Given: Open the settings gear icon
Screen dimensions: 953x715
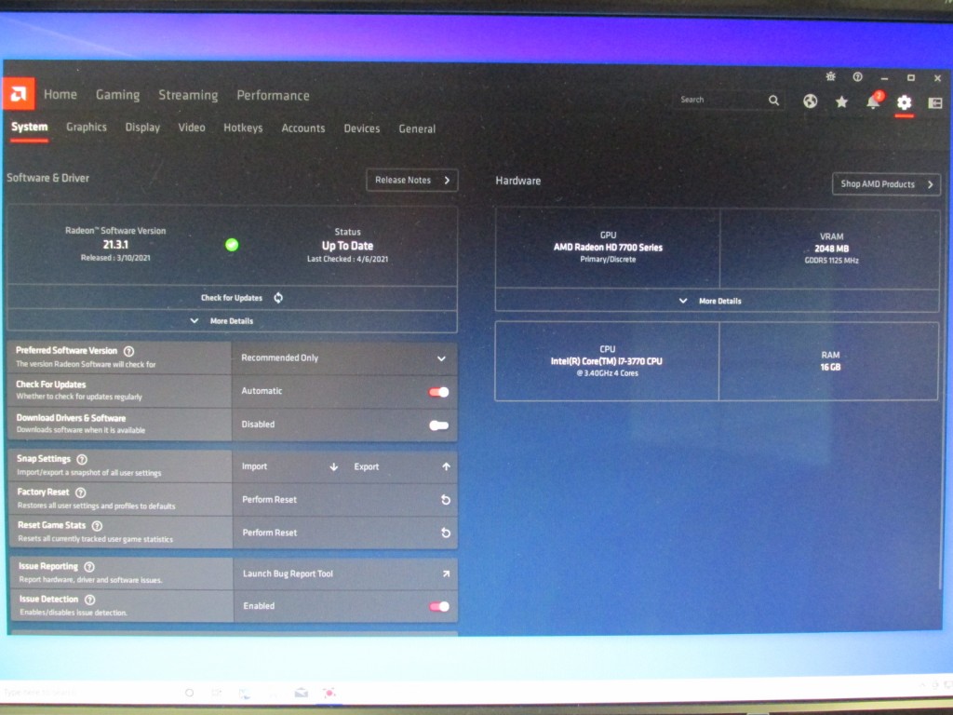Looking at the screenshot, I should point(904,102).
